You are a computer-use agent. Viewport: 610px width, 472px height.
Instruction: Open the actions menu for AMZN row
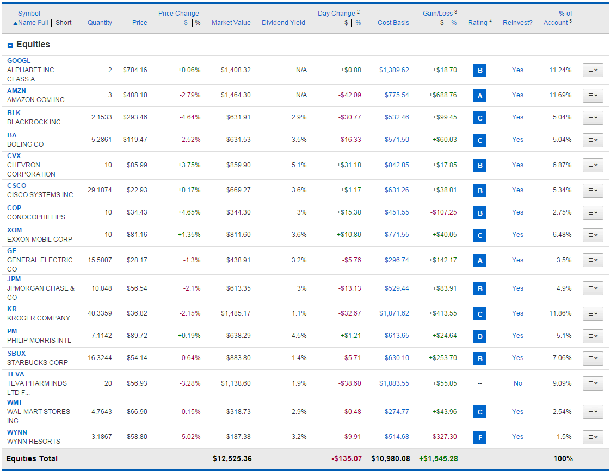(x=593, y=95)
